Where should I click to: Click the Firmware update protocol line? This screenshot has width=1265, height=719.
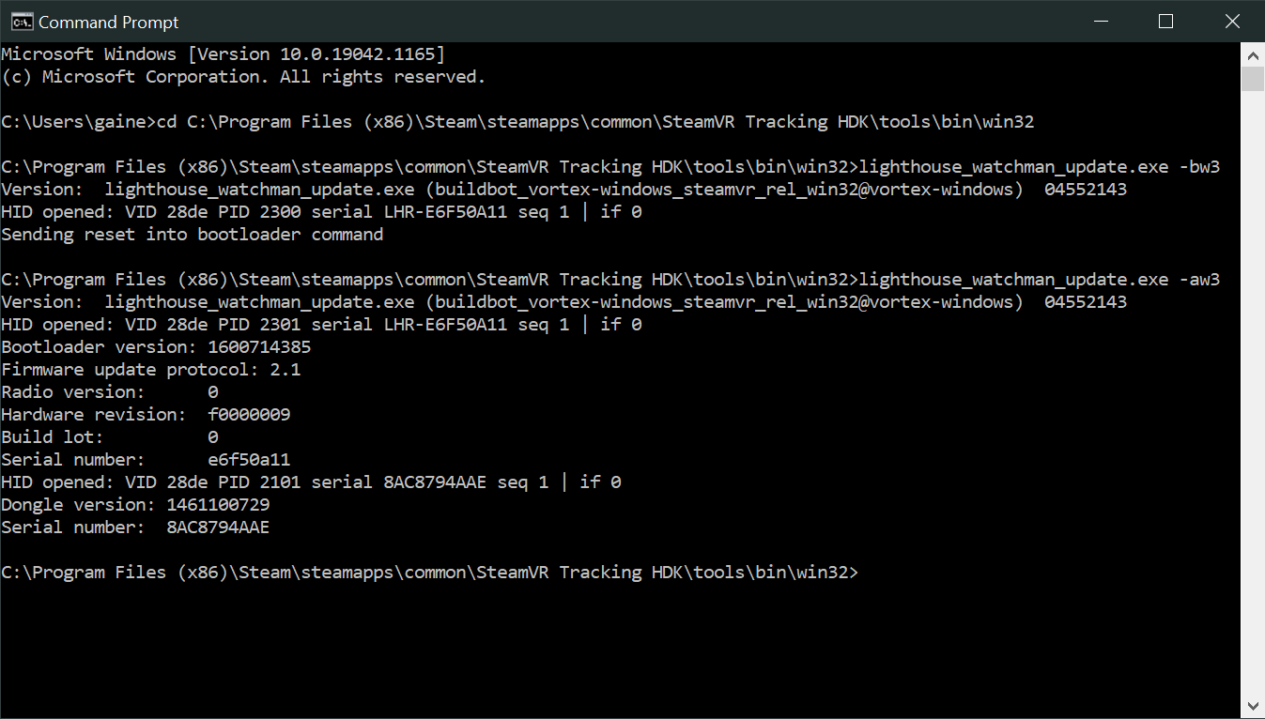click(151, 370)
